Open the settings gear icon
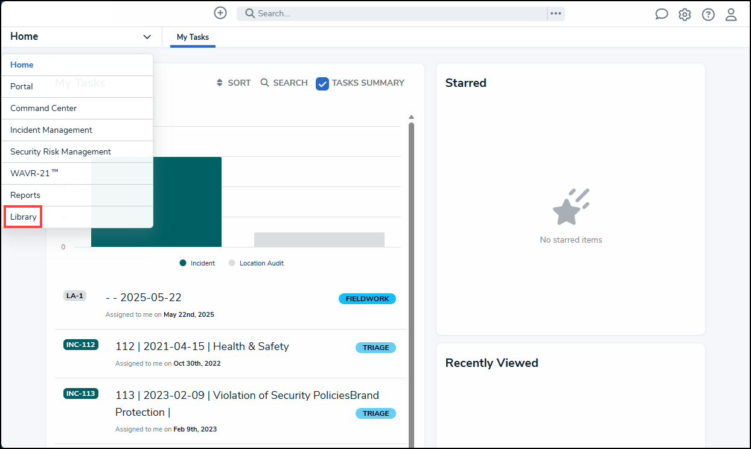The height and width of the screenshot is (449, 751). [685, 14]
